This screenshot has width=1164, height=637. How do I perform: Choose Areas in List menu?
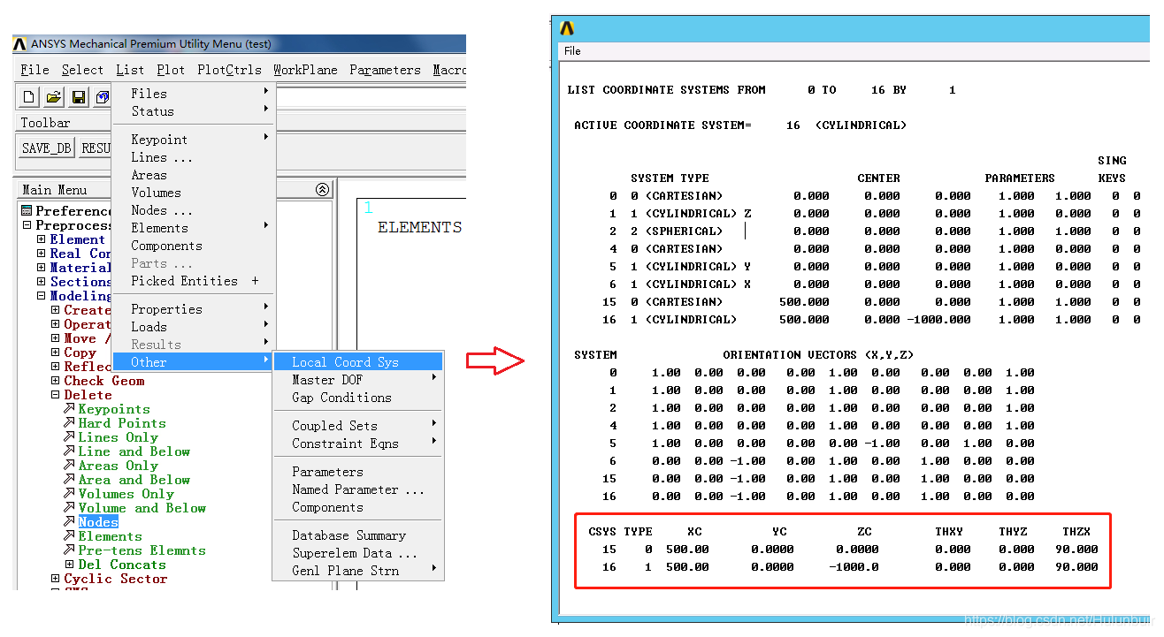click(194, 175)
